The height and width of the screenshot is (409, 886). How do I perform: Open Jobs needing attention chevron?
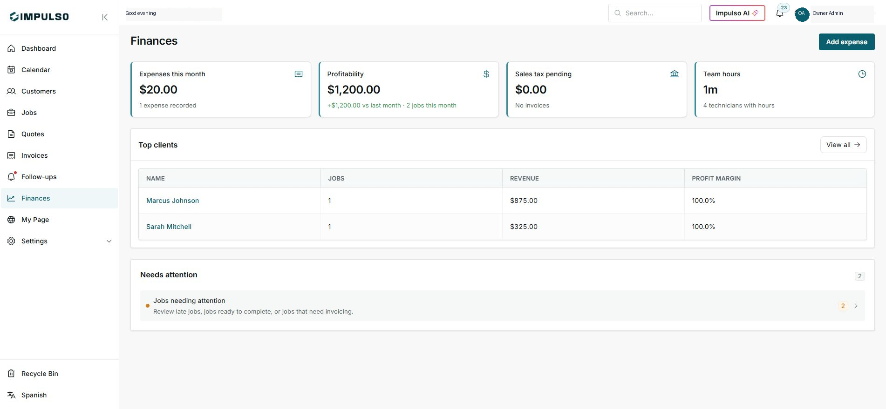coord(856,306)
